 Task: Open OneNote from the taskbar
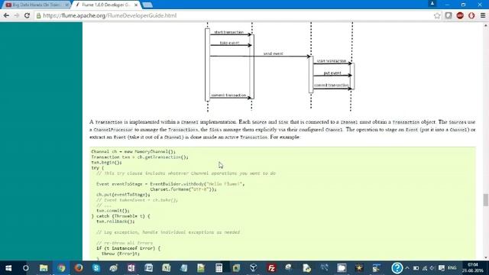click(x=131, y=268)
